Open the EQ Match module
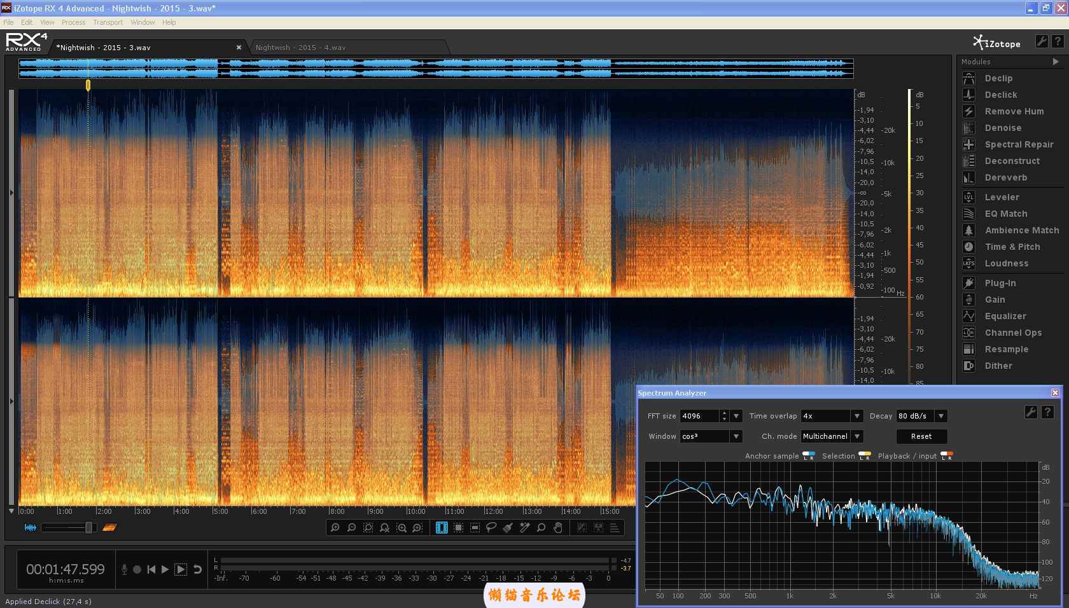 pyautogui.click(x=1005, y=214)
